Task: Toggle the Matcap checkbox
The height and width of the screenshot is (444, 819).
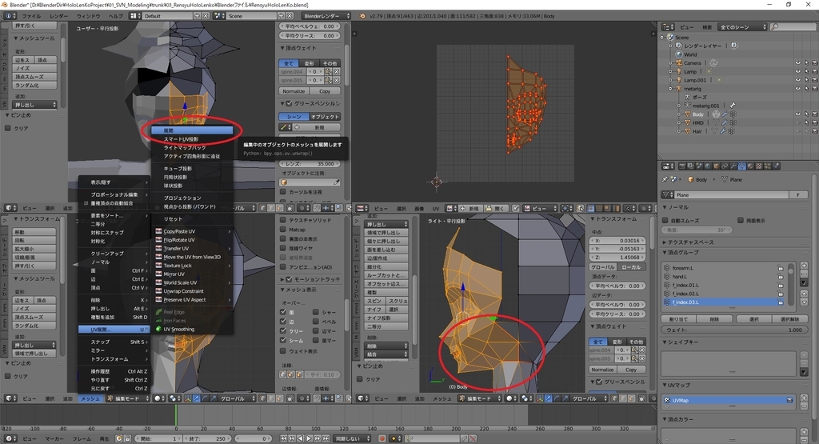Action: (x=283, y=230)
